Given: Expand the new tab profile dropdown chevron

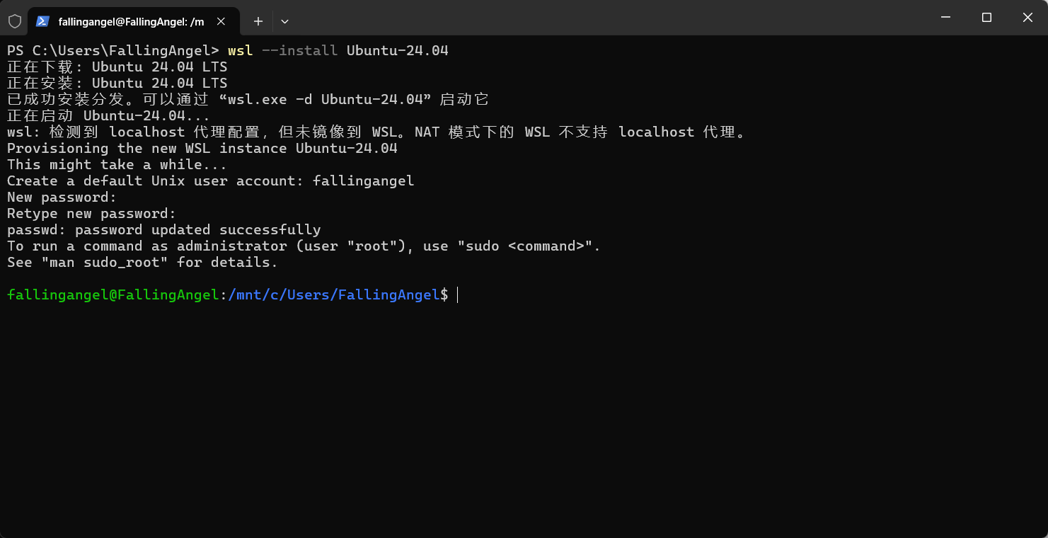Looking at the screenshot, I should click(x=284, y=21).
